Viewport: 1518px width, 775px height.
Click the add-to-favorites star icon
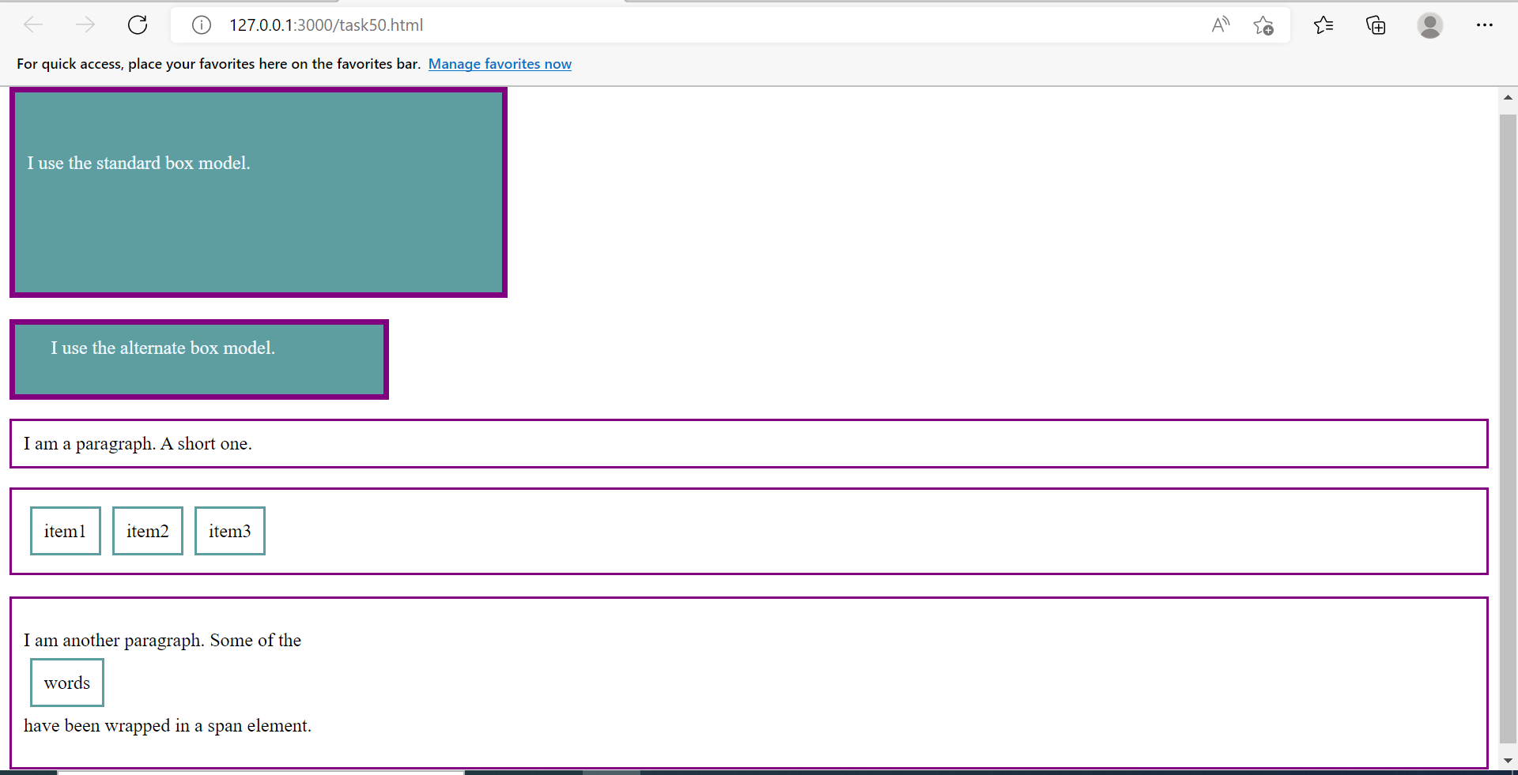pos(1263,24)
